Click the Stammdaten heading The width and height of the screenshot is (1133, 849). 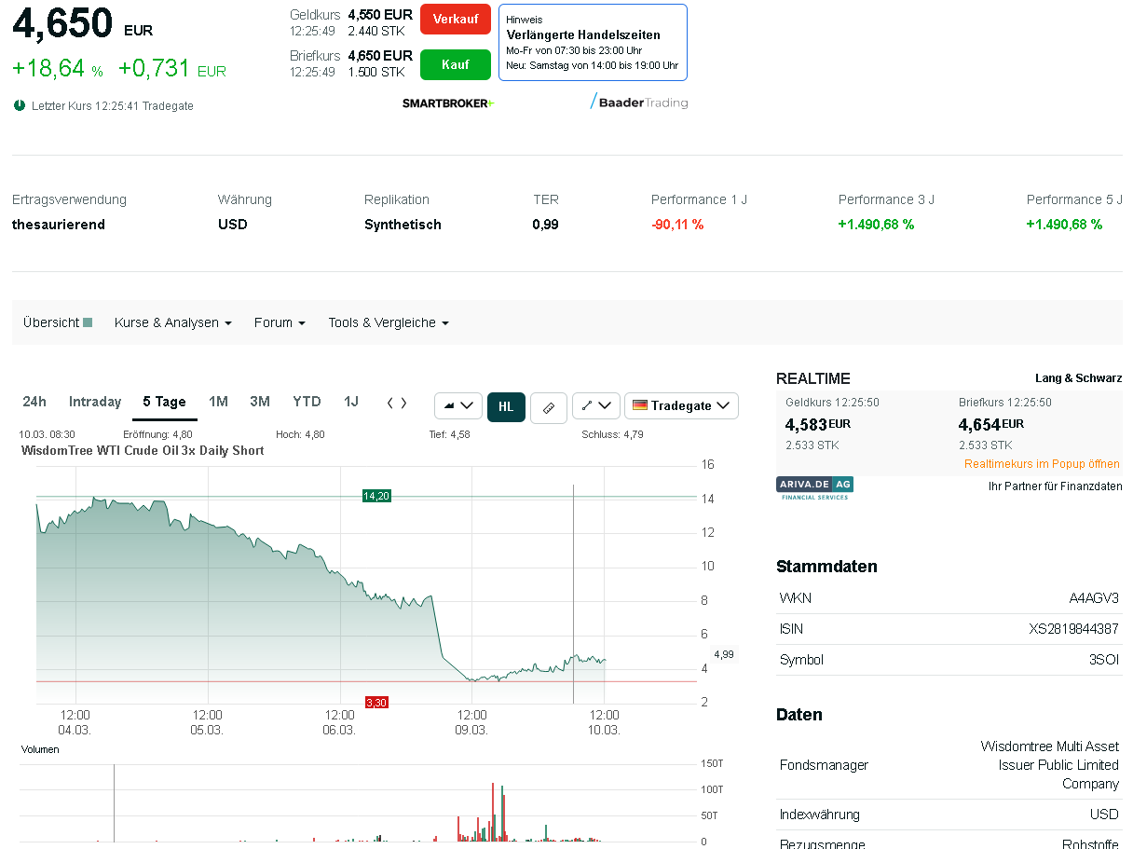[x=826, y=567]
